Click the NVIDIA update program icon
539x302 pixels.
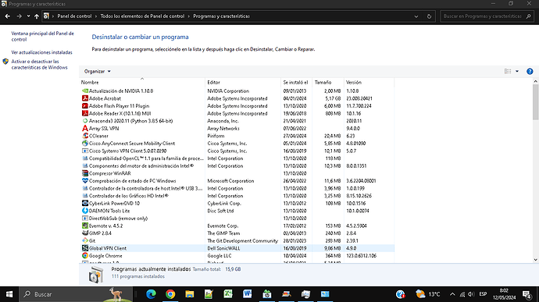pyautogui.click(x=85, y=91)
